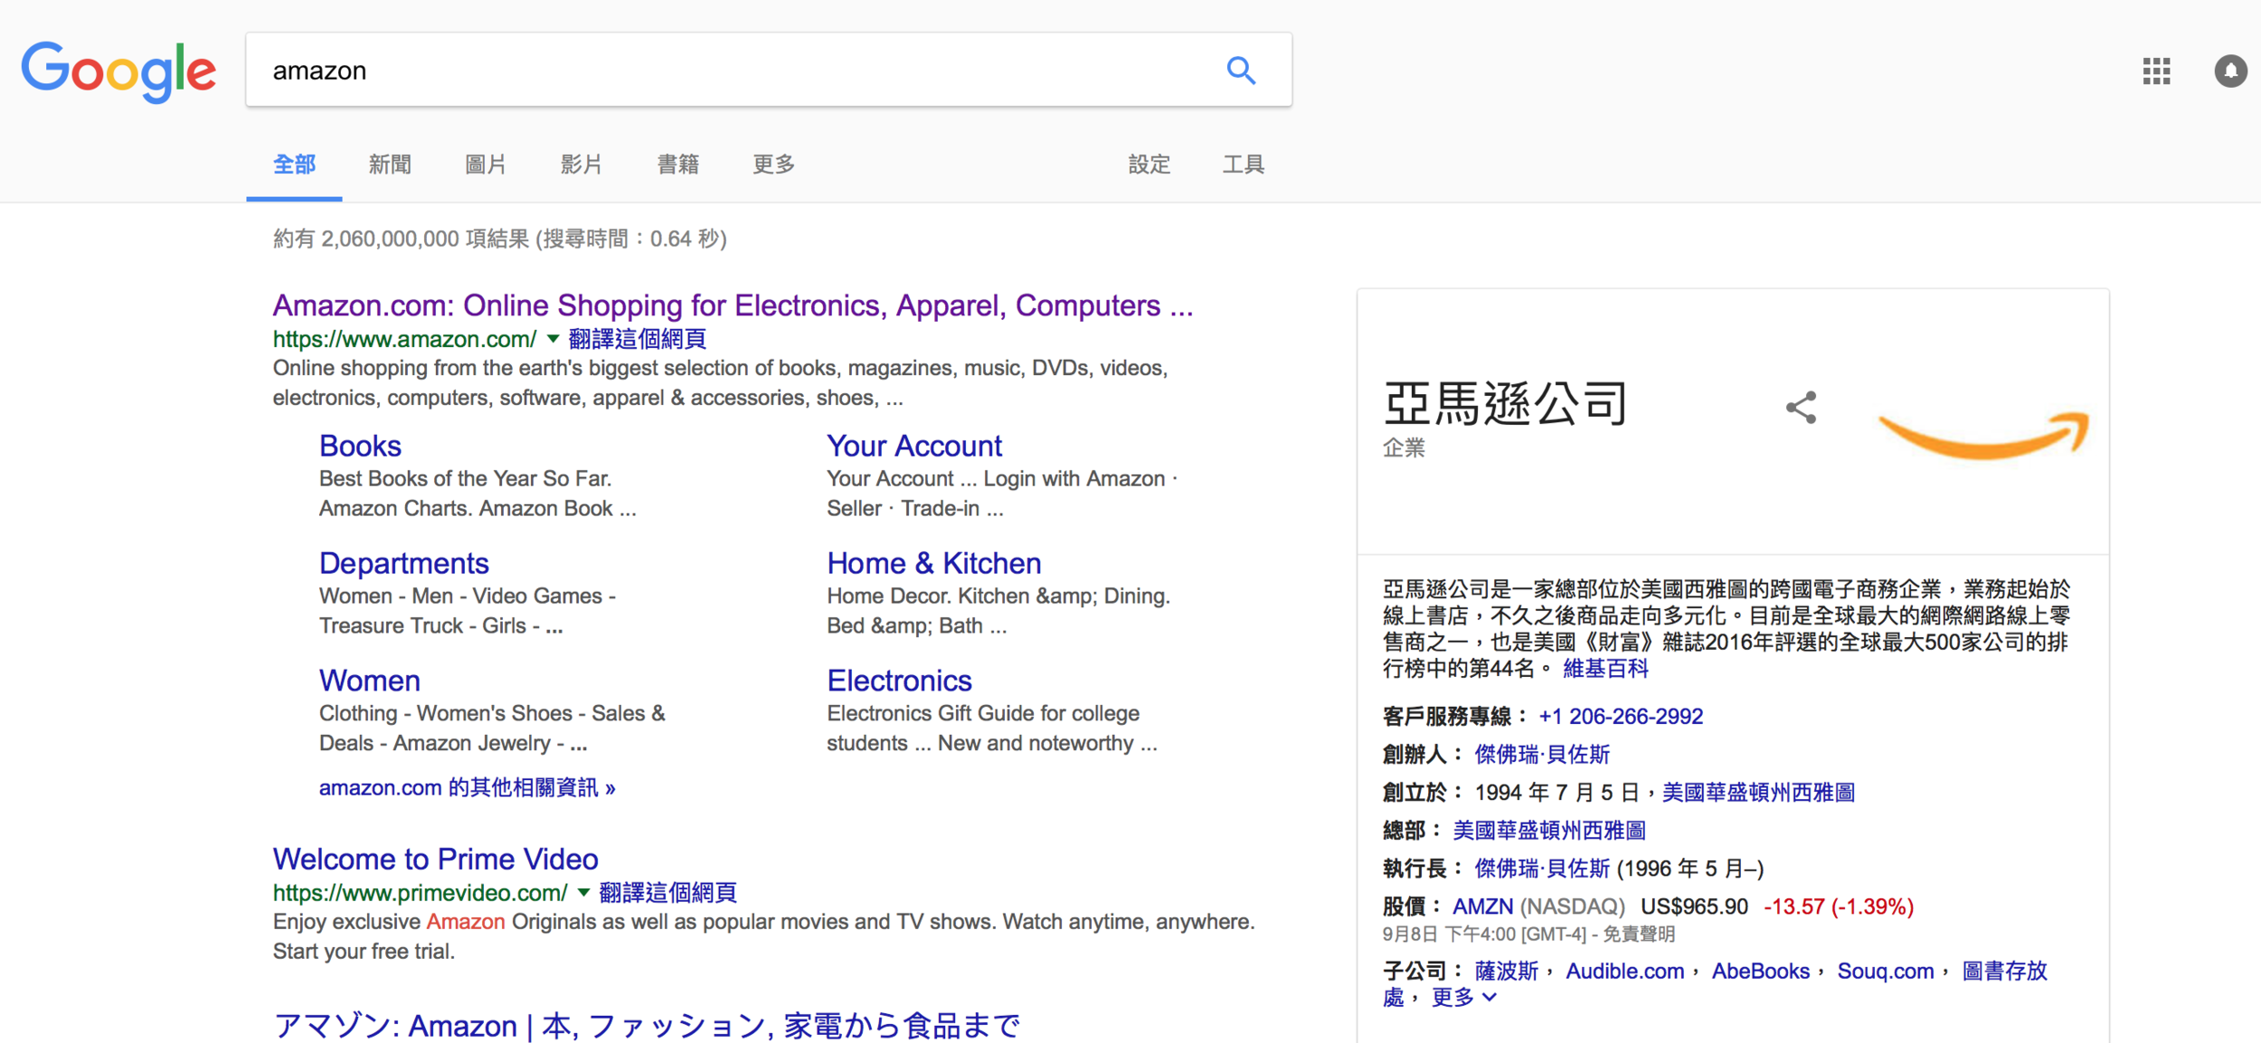Open the 維基百科 source link

coord(1605,669)
